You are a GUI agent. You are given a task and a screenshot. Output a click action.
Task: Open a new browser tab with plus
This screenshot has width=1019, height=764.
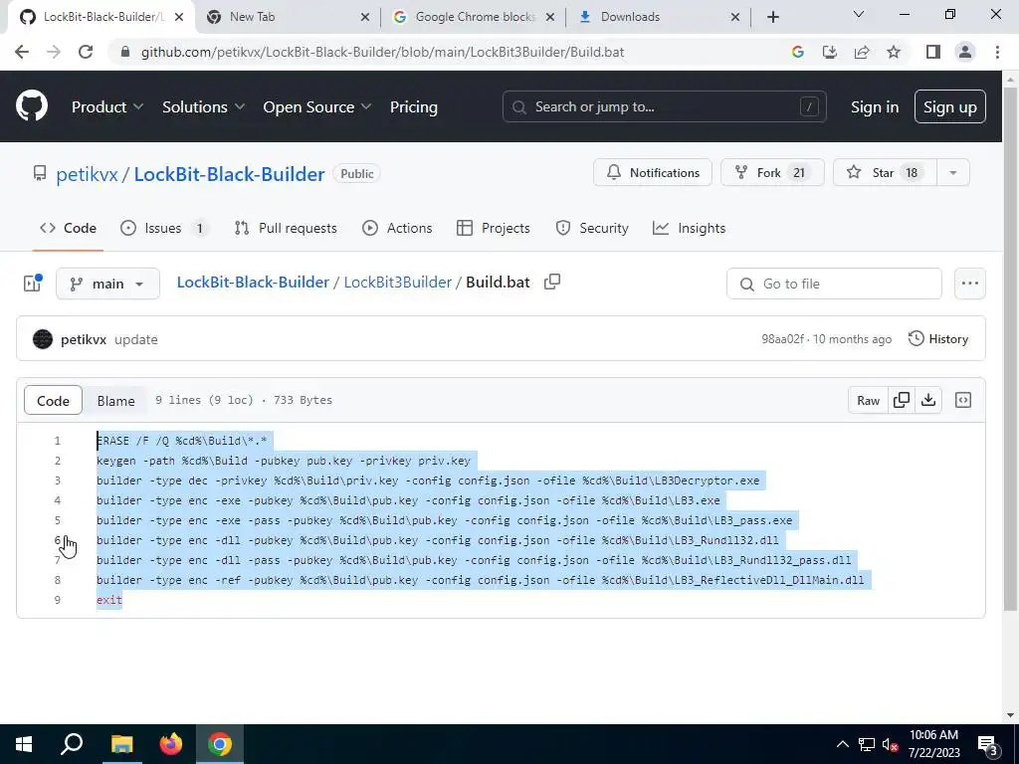[x=772, y=17]
